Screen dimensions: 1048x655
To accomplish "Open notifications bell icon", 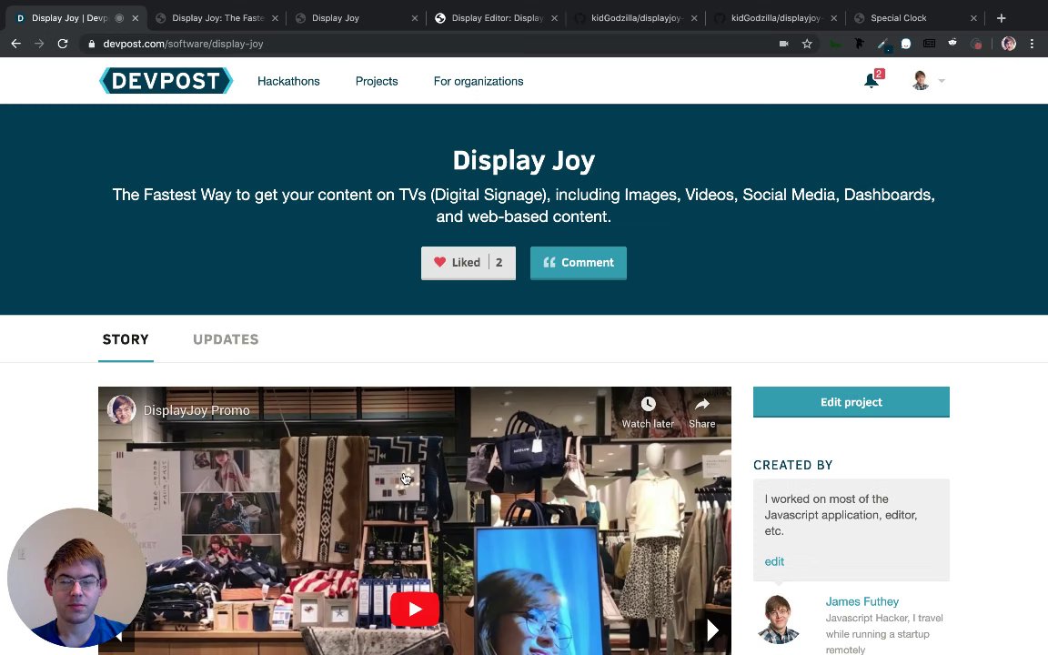I will [872, 79].
